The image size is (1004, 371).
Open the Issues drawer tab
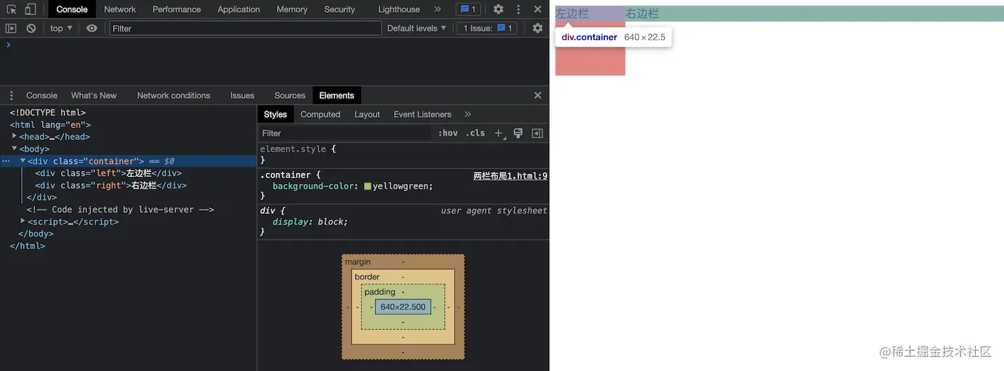[x=242, y=95]
